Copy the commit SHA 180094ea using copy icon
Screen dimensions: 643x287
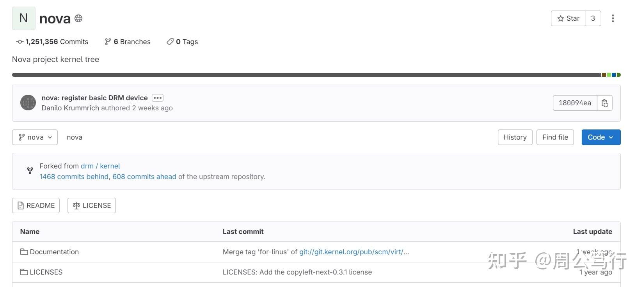pos(604,103)
